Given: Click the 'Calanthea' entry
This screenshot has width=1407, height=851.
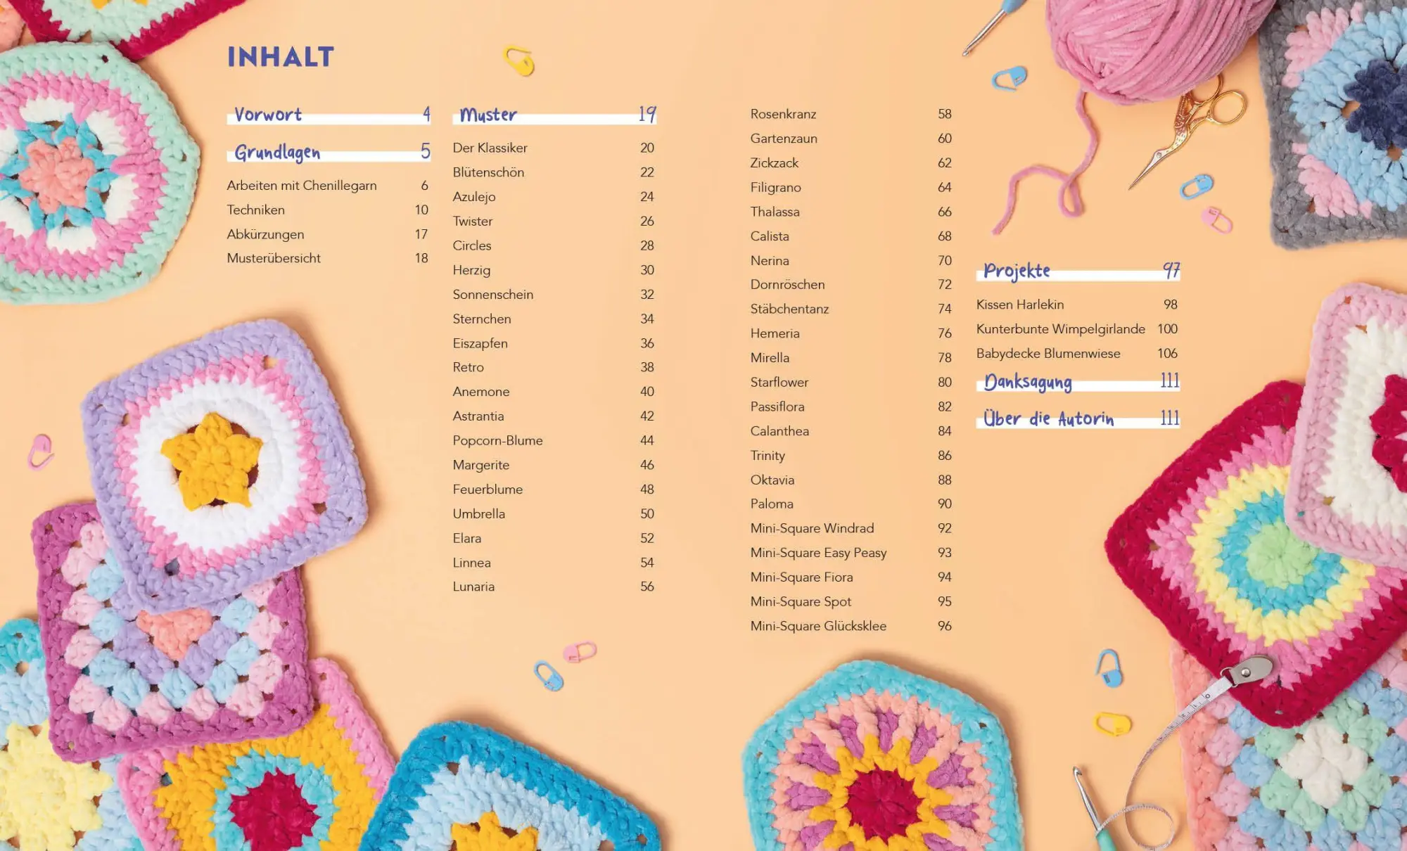Looking at the screenshot, I should [779, 431].
